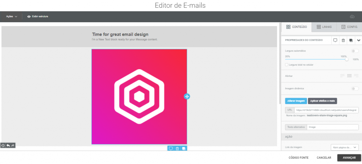Open the edit history clock icon

(x=3, y=145)
